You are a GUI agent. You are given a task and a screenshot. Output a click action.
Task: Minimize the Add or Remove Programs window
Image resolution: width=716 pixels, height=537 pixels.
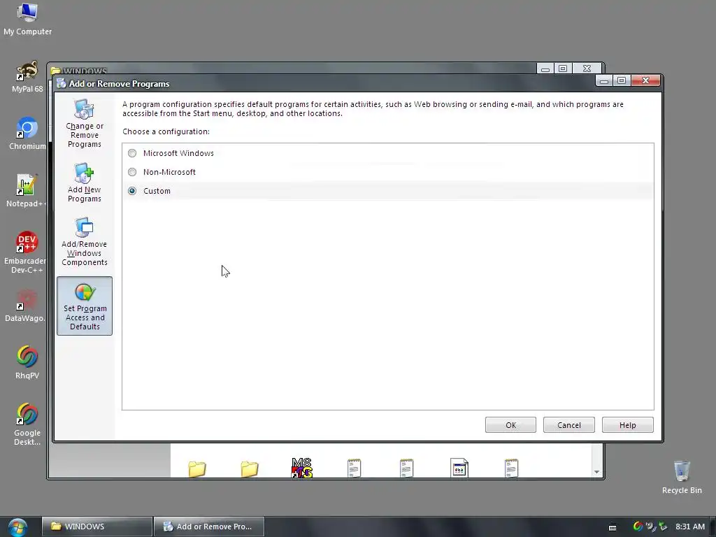click(604, 81)
